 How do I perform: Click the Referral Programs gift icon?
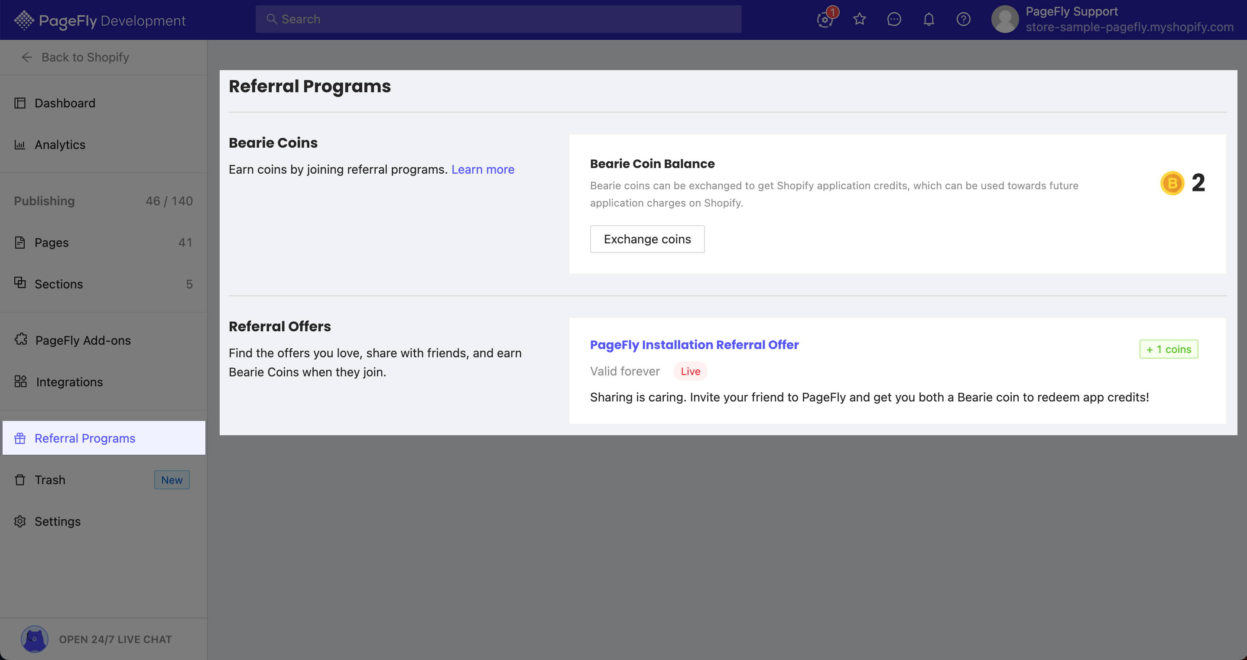[x=20, y=438]
